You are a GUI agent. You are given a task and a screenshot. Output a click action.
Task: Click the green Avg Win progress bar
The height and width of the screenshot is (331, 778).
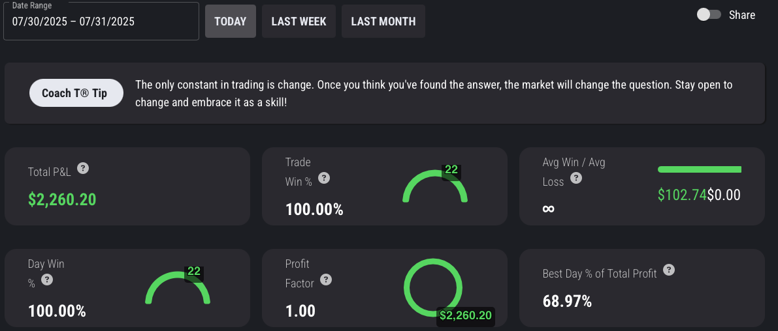pyautogui.click(x=699, y=169)
